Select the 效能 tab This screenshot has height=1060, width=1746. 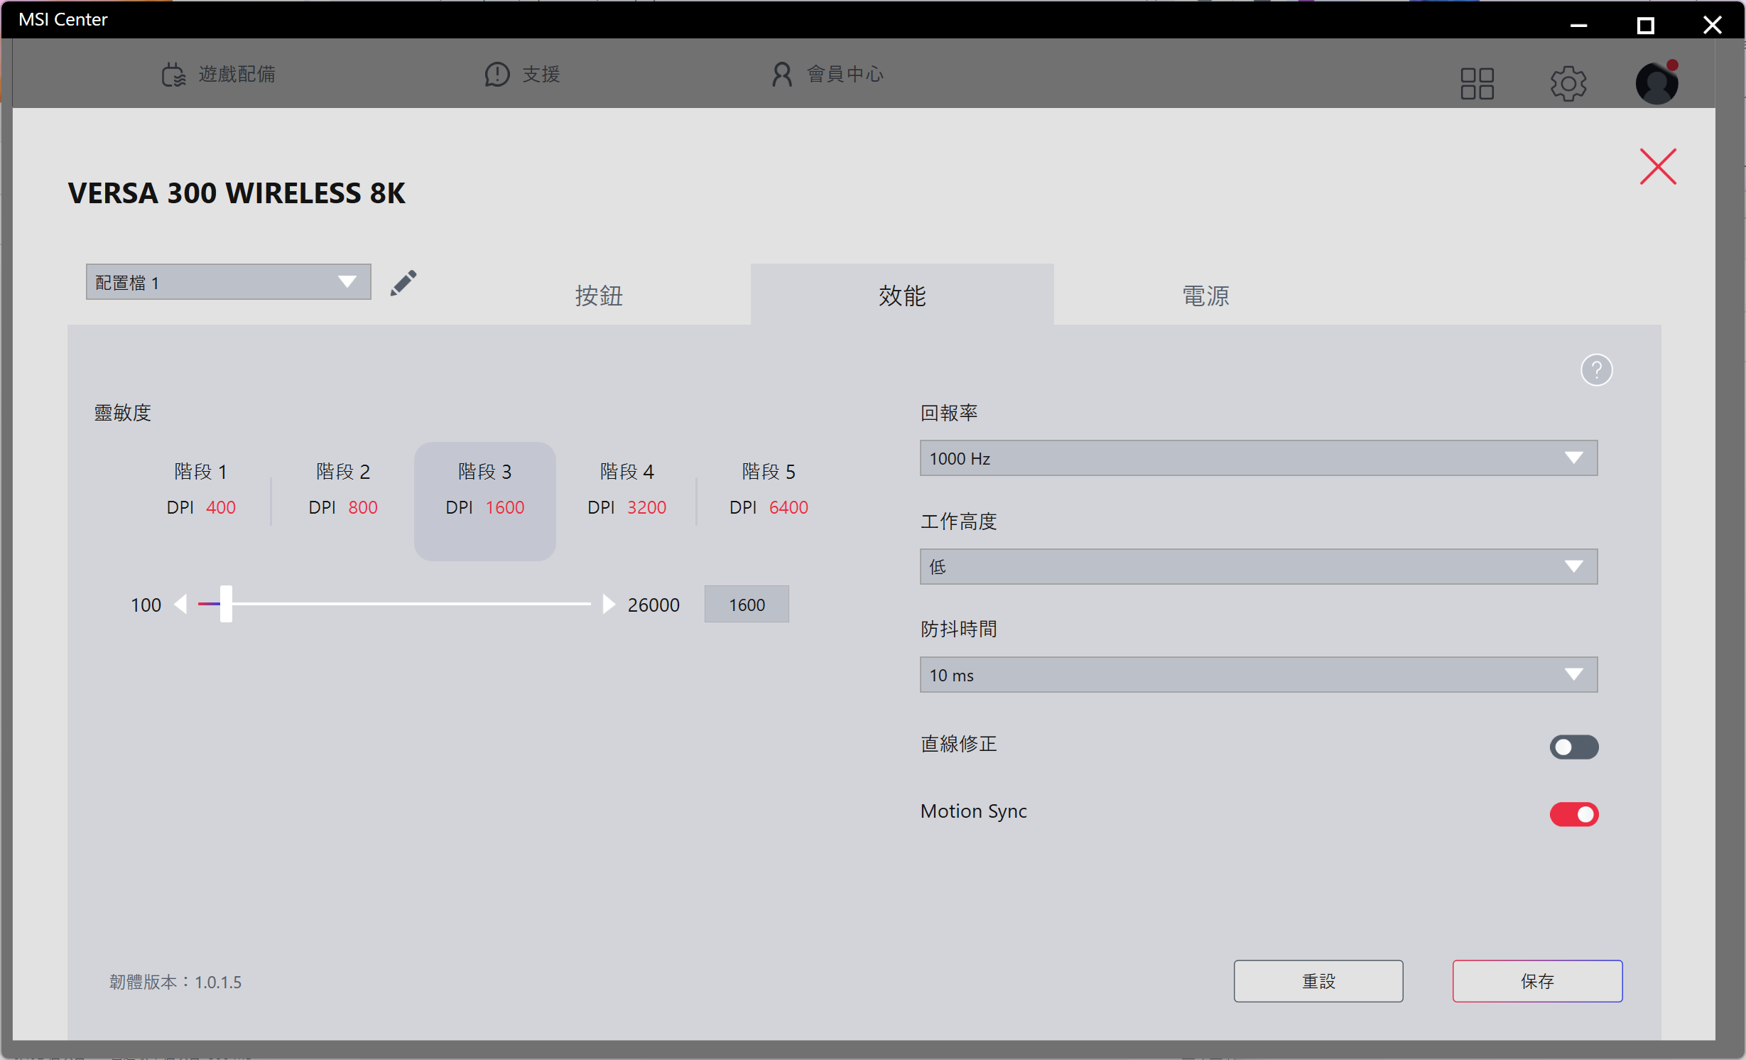point(902,296)
